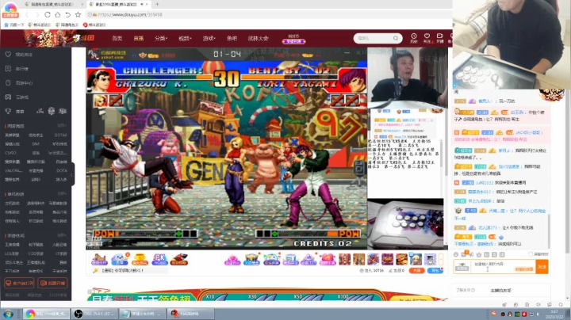The image size is (571, 320).
Task: Open the 鱼吧 nav item
Action: point(232,38)
